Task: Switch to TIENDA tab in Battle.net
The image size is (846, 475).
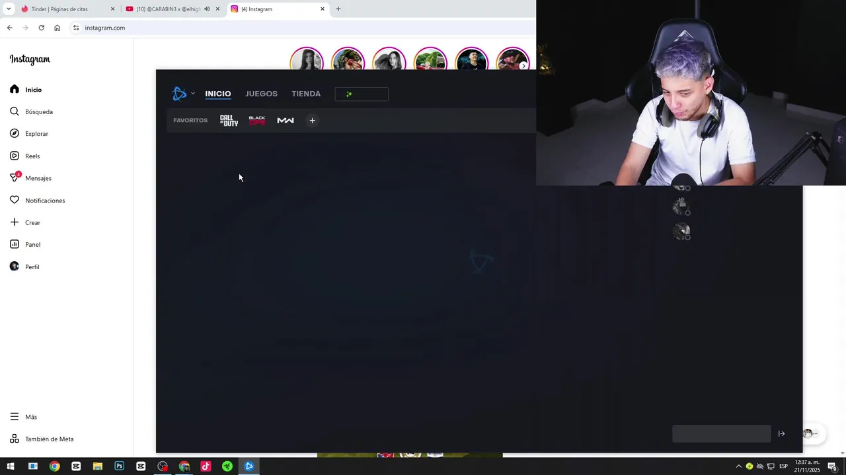Action: click(x=306, y=94)
